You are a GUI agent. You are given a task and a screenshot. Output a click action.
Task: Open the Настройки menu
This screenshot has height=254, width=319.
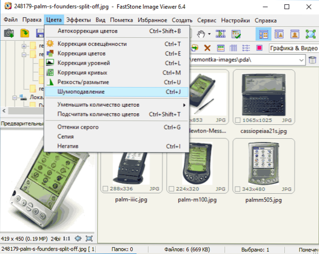coord(235,21)
